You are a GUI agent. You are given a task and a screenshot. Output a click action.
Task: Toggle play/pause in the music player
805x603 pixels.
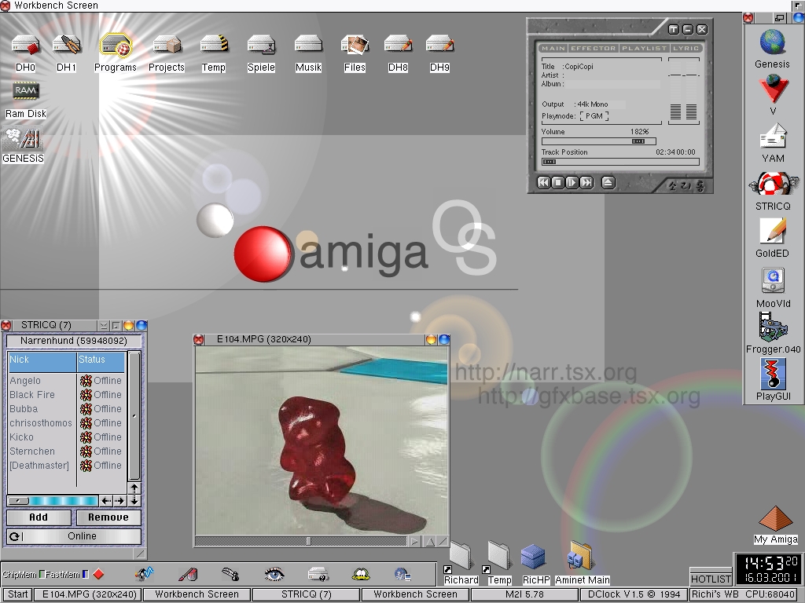[x=572, y=183]
